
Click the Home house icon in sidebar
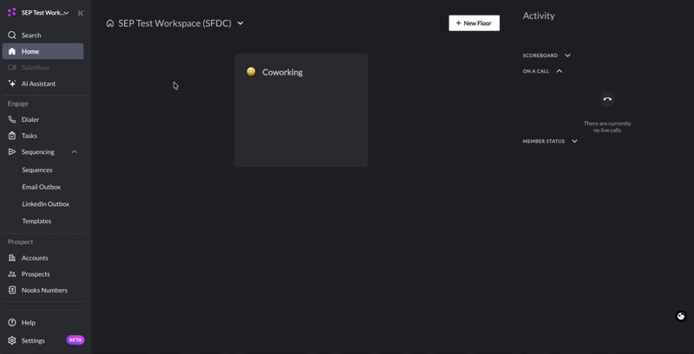pyautogui.click(x=12, y=51)
